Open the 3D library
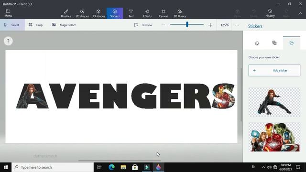 click(180, 13)
